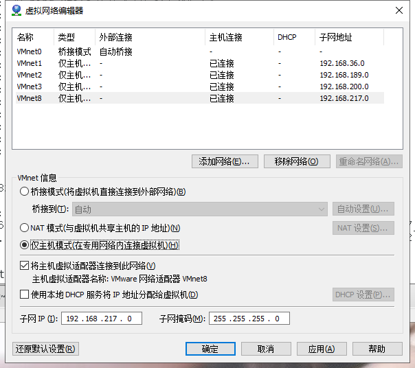415x368 pixels.
Task: Confirm with 确定 button
Action: pos(210,349)
